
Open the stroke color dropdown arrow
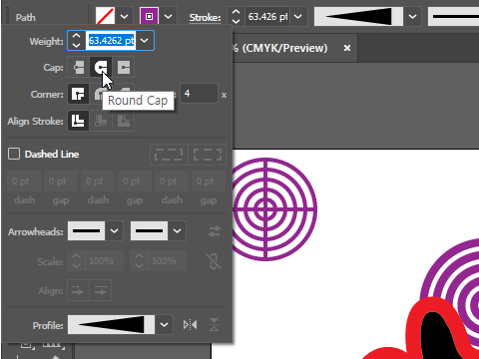pos(169,16)
